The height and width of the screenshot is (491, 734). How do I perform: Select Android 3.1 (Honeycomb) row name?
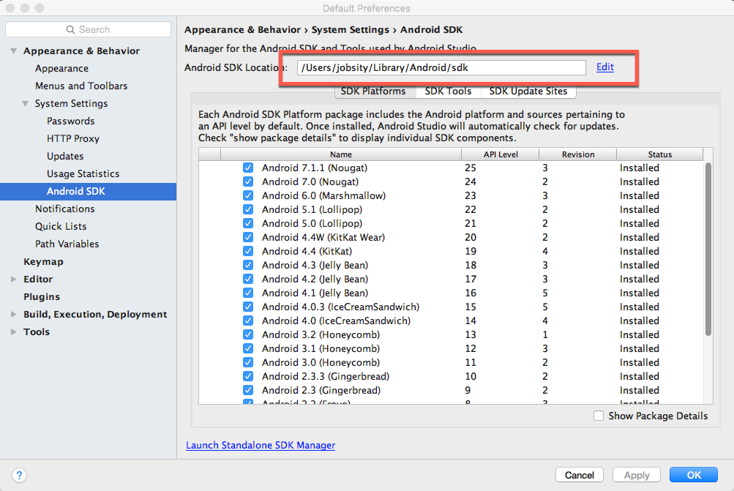[x=321, y=349]
